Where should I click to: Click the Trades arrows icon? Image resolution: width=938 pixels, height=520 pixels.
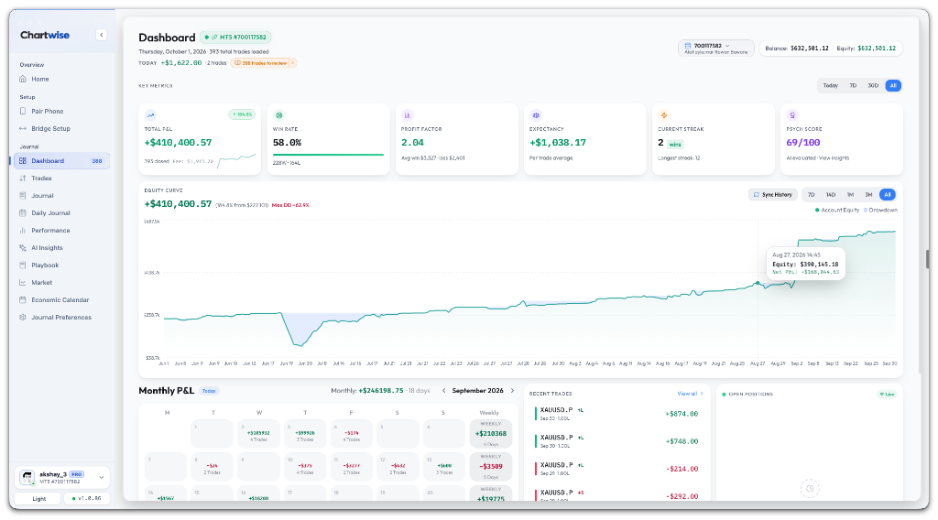pos(23,179)
